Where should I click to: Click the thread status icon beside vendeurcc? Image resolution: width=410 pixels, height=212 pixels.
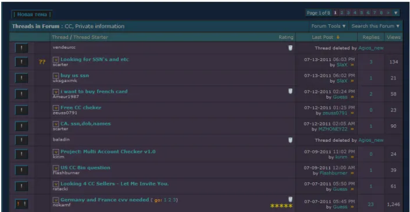22,48
